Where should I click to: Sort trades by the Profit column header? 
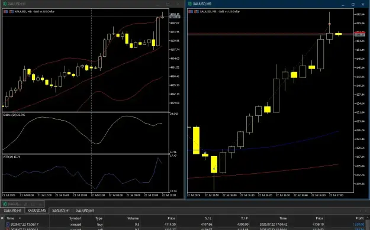click(359, 218)
